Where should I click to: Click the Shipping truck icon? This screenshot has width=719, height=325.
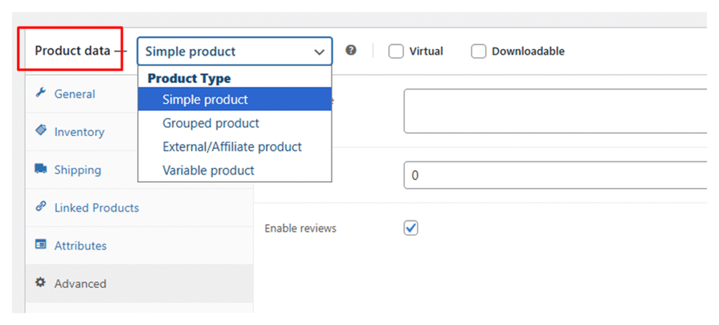click(41, 169)
